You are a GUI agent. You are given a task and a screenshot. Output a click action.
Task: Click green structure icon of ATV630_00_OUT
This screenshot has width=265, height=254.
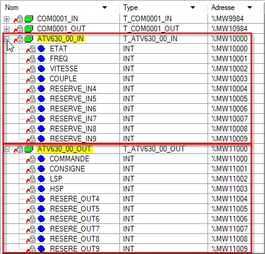pos(29,149)
